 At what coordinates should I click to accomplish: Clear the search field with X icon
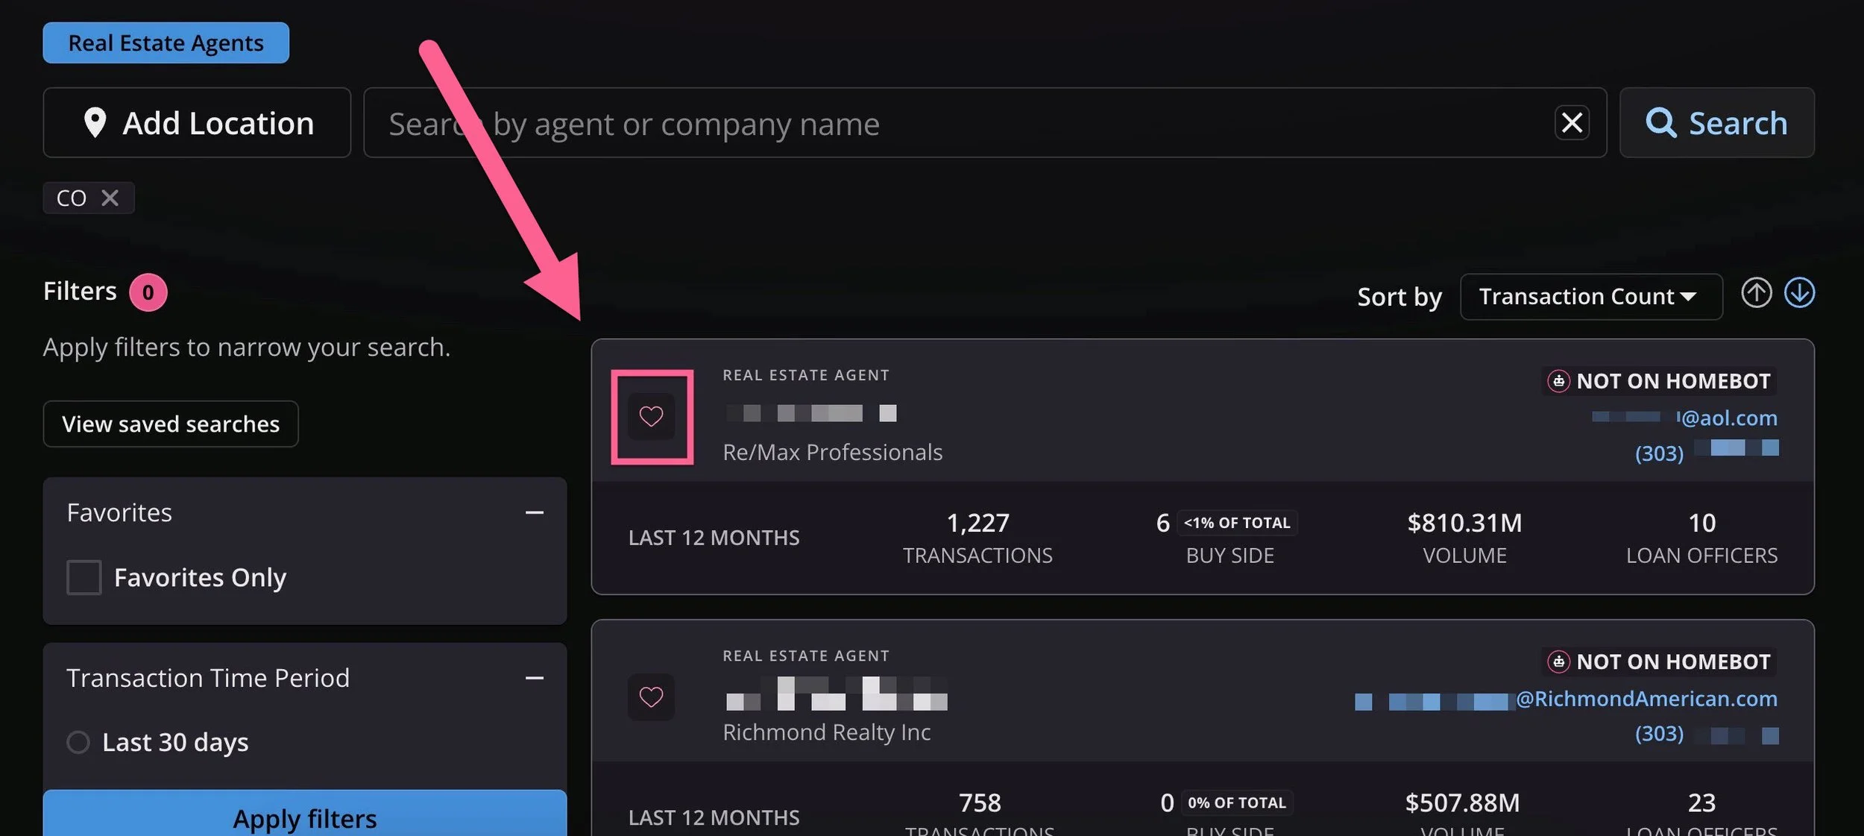click(1572, 122)
